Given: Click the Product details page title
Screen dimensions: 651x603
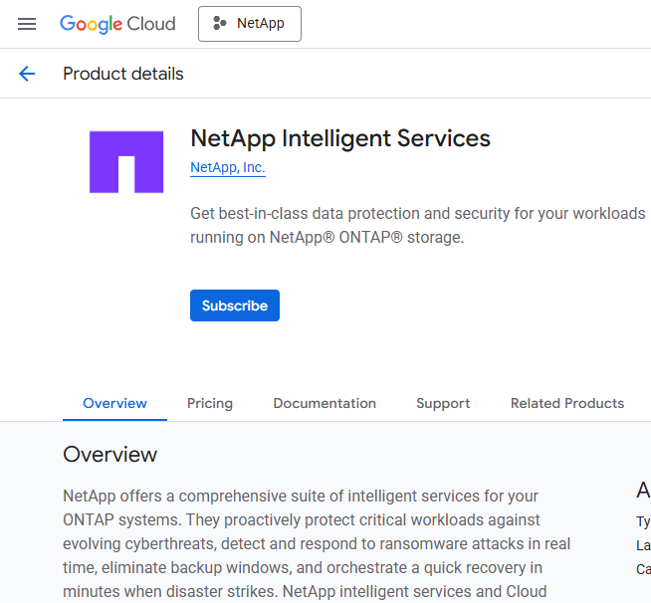Looking at the screenshot, I should [123, 74].
